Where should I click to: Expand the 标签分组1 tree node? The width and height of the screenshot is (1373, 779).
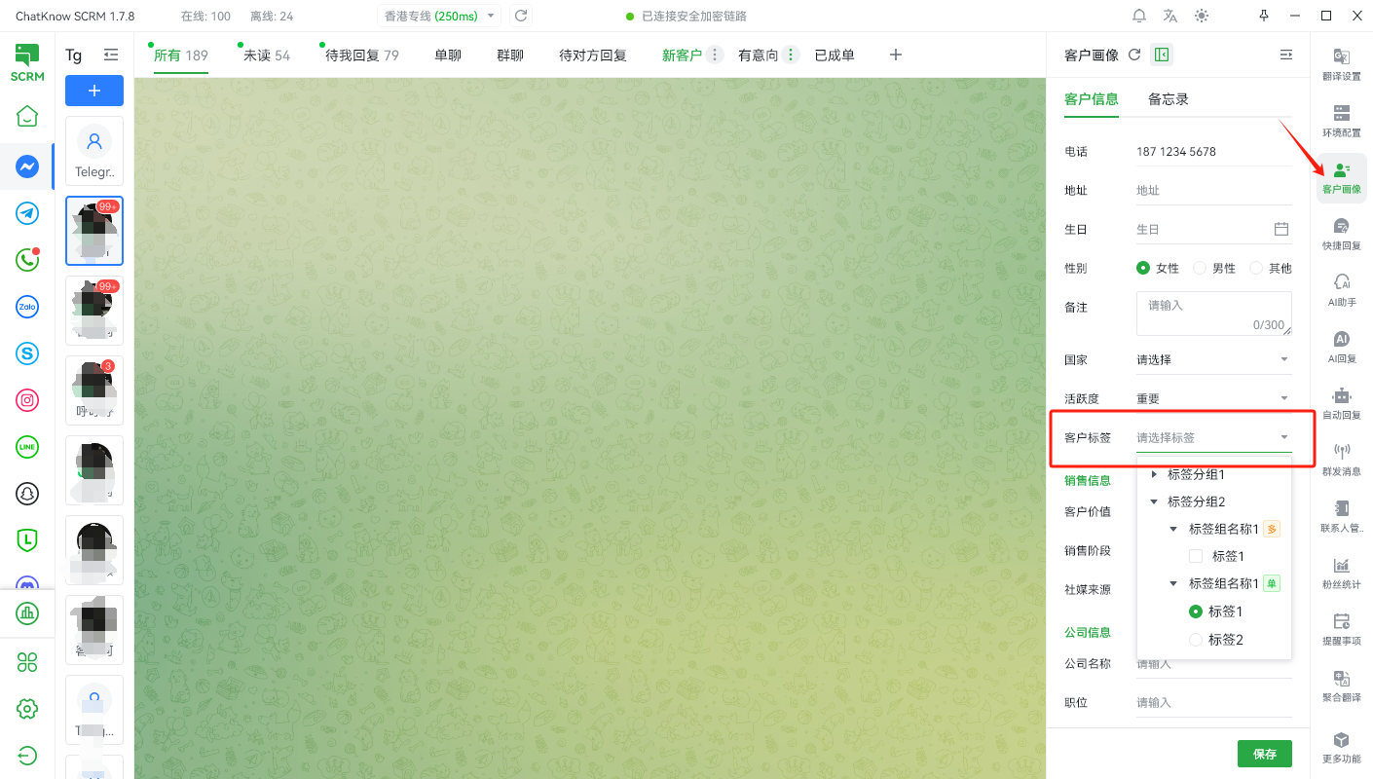pos(1155,474)
